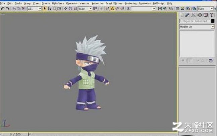Toggle the Angle Snap button
The width and height of the screenshot is (217, 136).
[x=112, y=9]
